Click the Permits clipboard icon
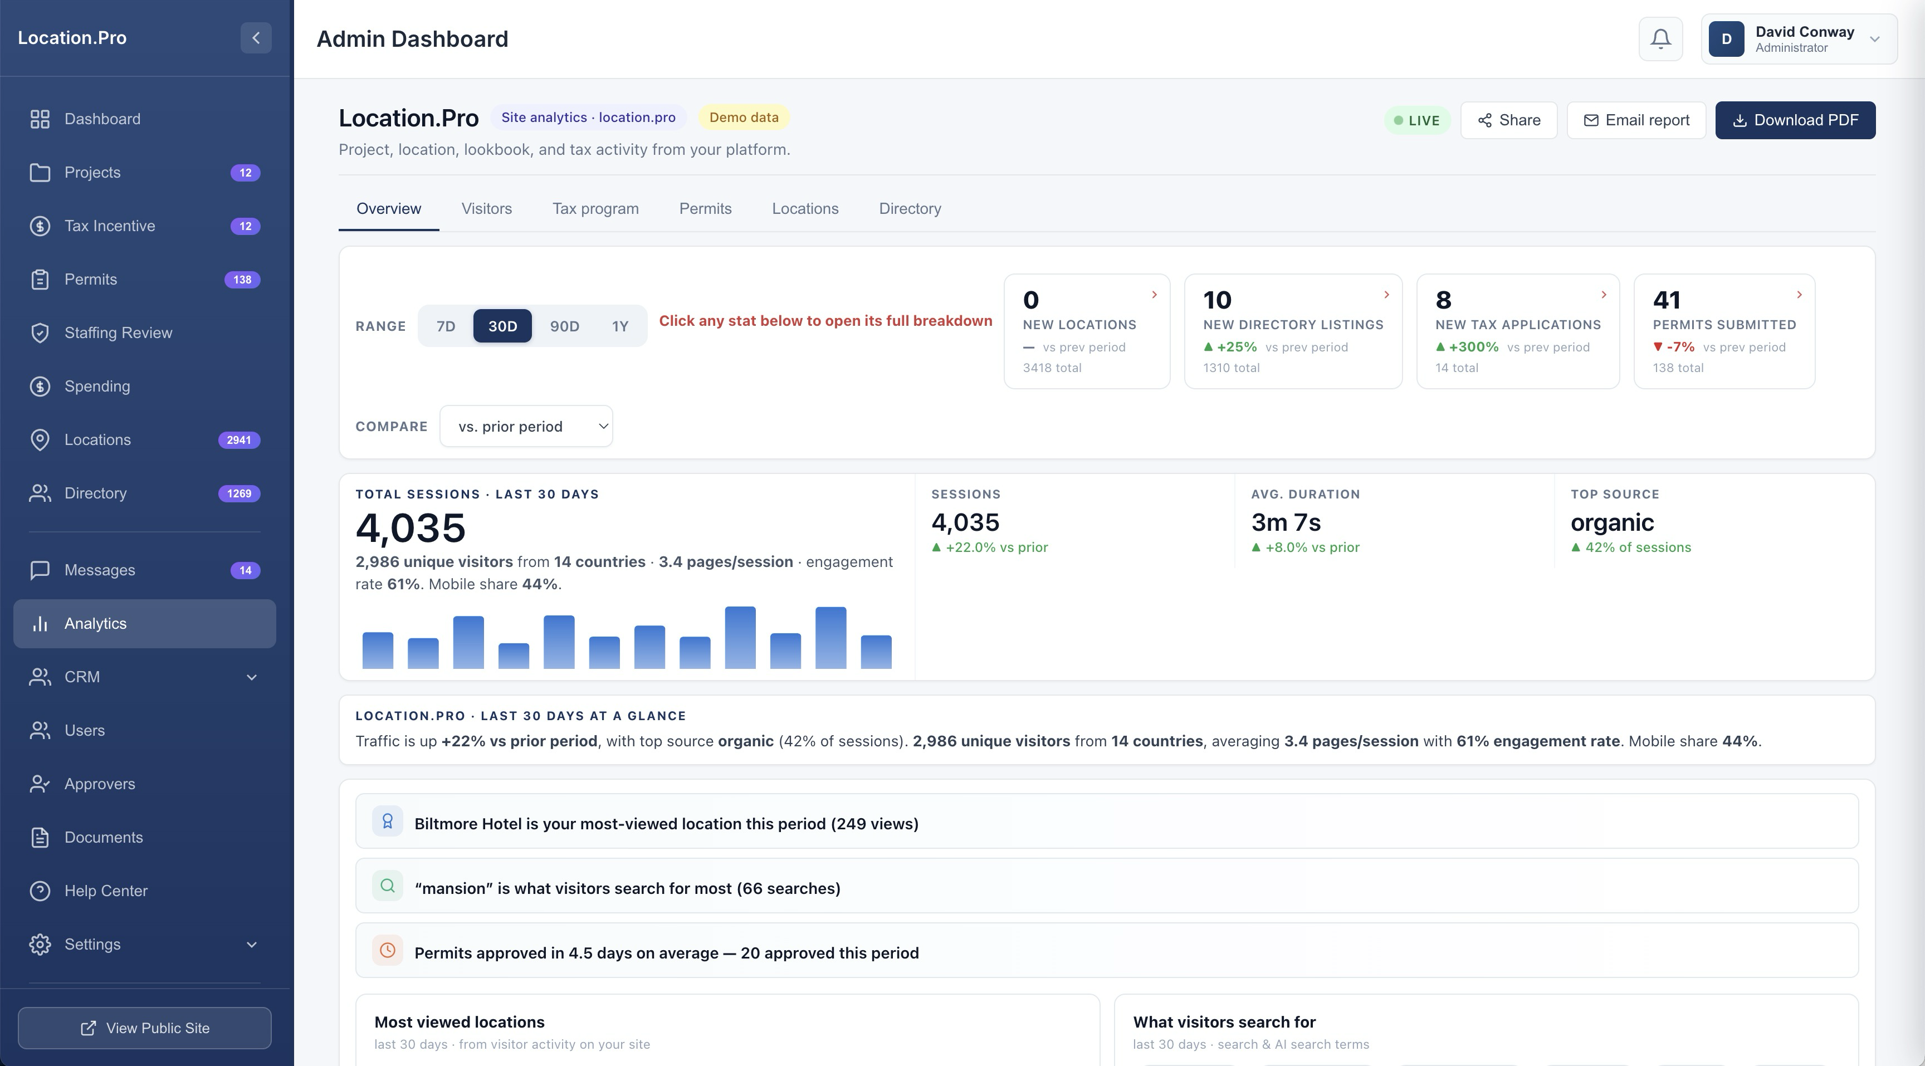 pyautogui.click(x=40, y=280)
